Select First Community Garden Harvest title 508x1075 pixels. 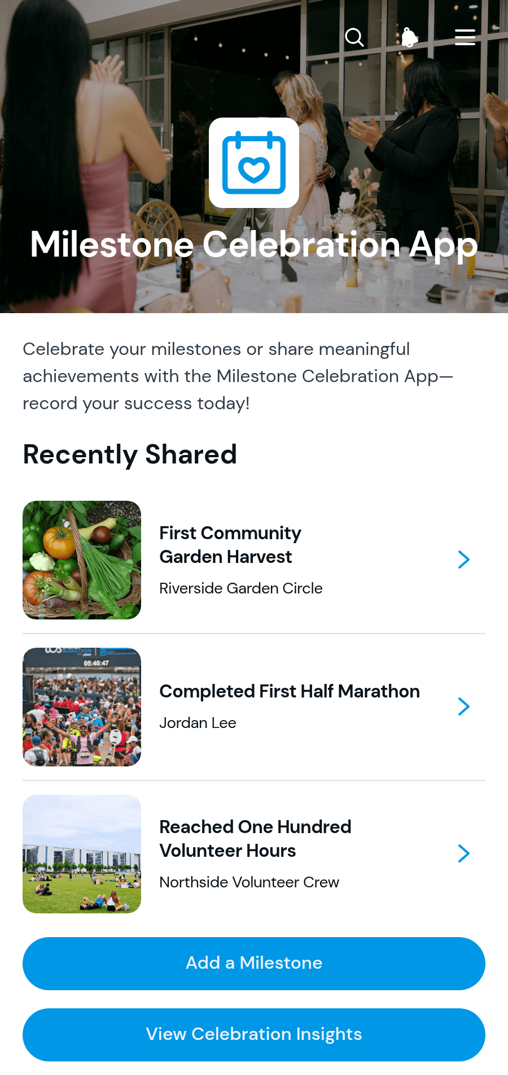(230, 545)
